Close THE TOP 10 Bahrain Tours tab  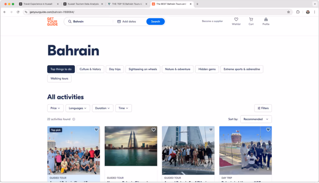(x=146, y=4)
